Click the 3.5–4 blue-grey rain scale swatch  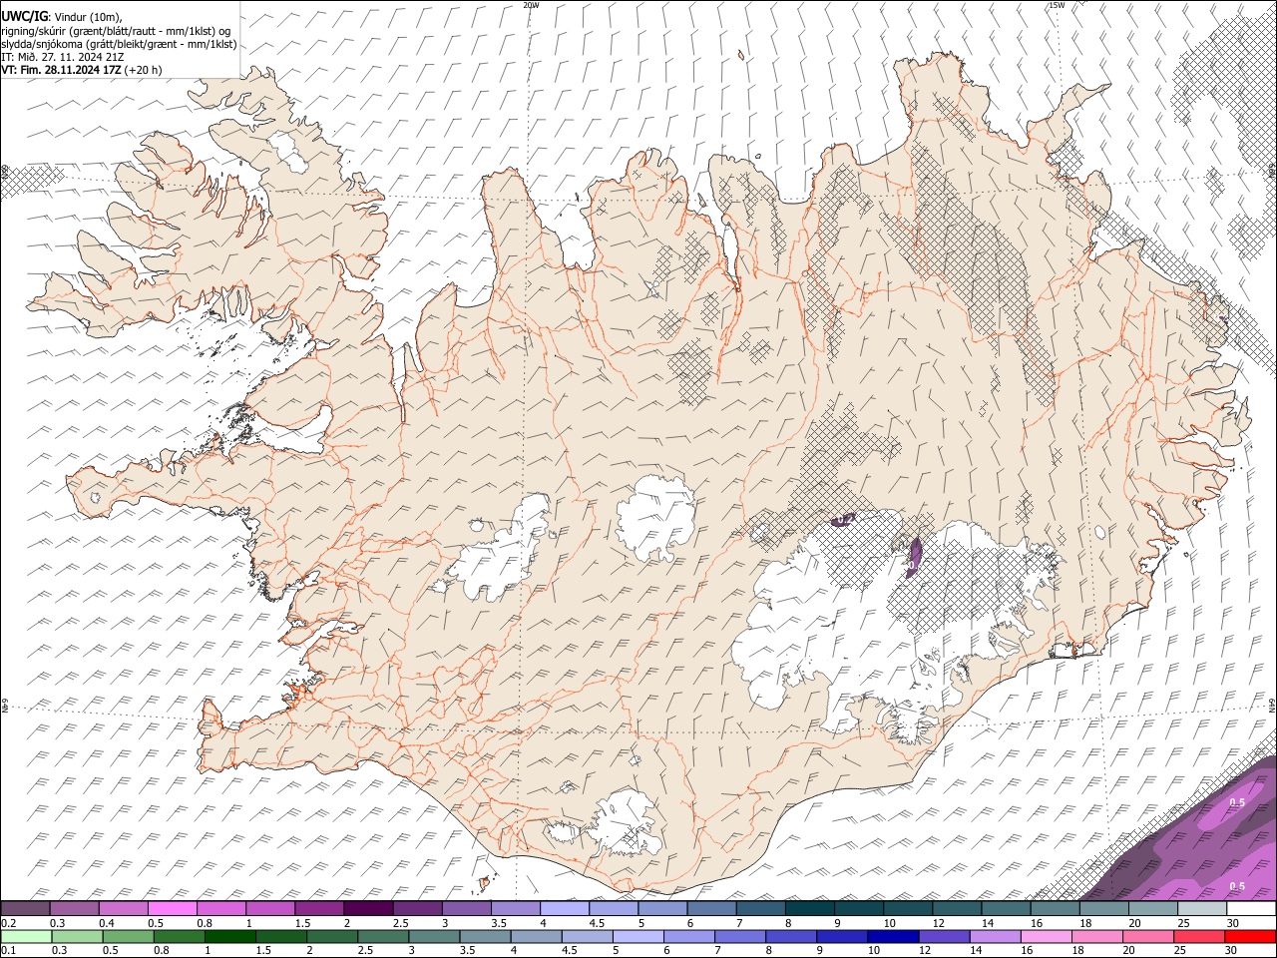tap(485, 936)
